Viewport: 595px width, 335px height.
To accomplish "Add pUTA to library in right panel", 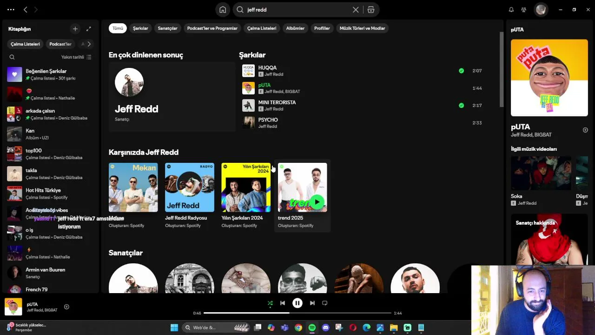I will 585,130.
